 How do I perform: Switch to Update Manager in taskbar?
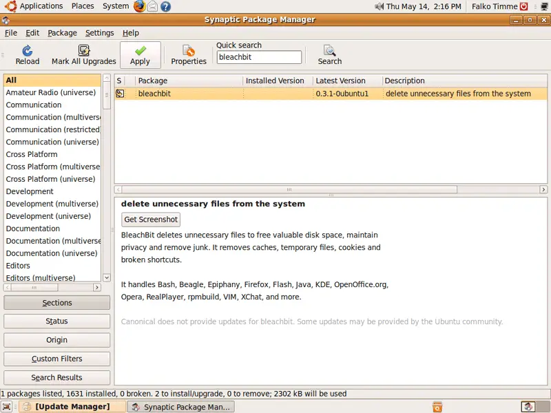coord(72,407)
